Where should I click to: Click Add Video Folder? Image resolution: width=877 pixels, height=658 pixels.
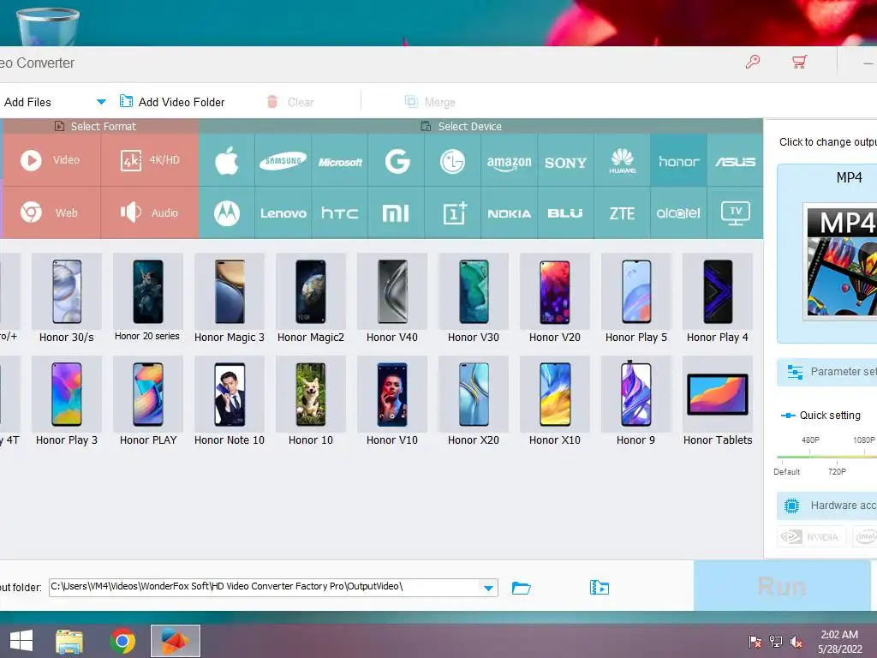172,102
